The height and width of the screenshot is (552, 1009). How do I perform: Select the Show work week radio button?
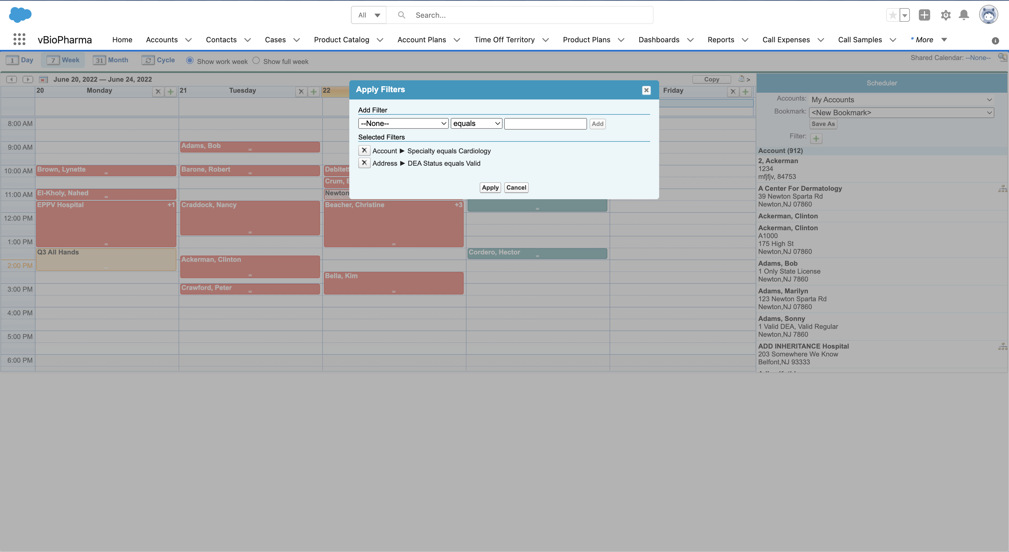coord(190,61)
